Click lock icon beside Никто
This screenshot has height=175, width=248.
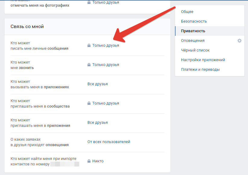click(x=89, y=161)
